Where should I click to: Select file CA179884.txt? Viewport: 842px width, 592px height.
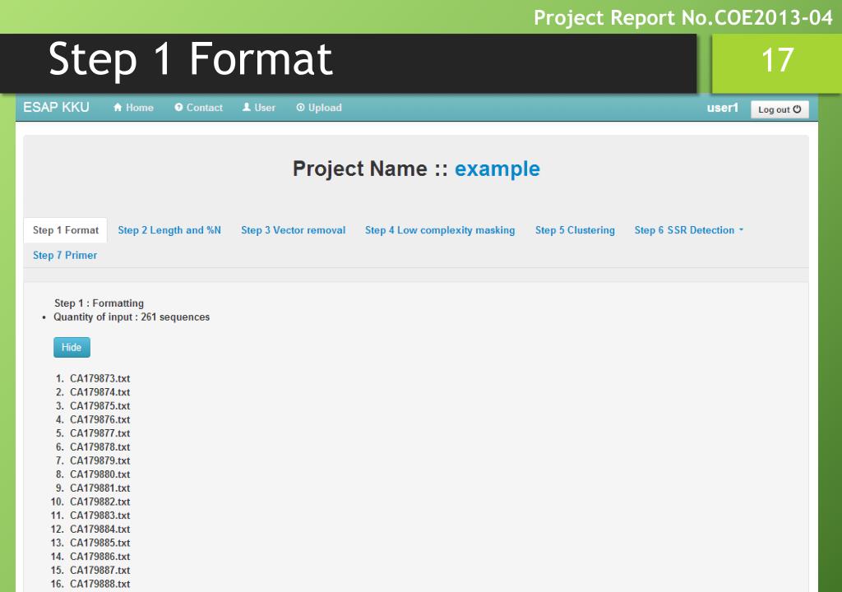(x=99, y=530)
